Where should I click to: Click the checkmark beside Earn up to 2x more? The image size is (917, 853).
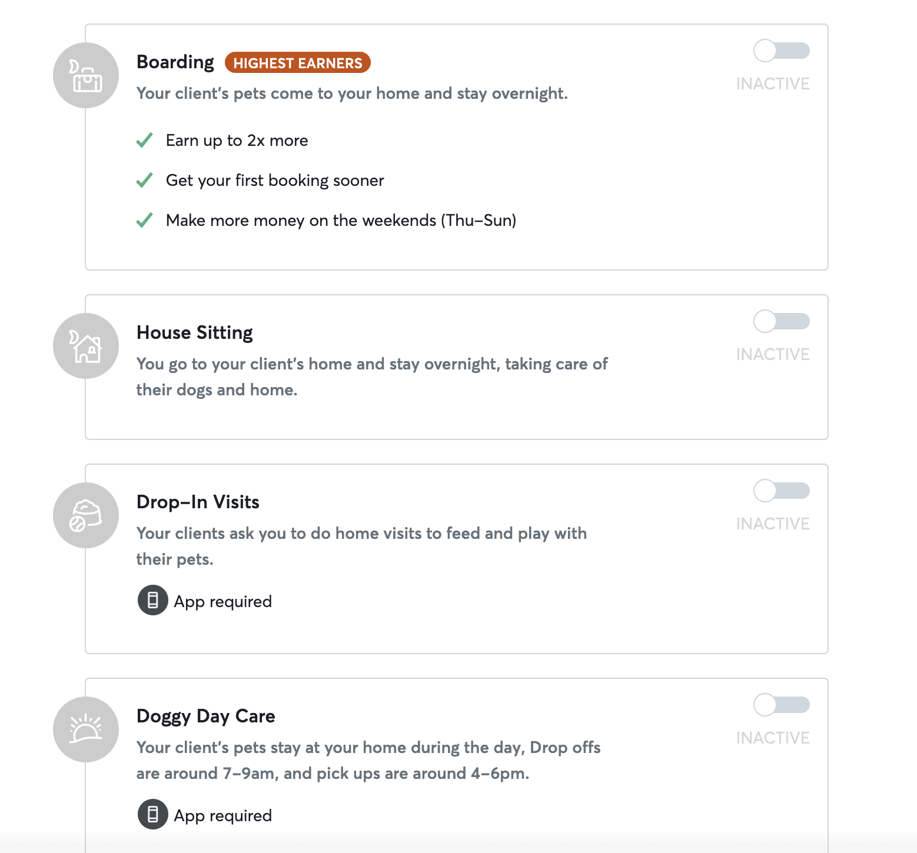[x=145, y=141]
